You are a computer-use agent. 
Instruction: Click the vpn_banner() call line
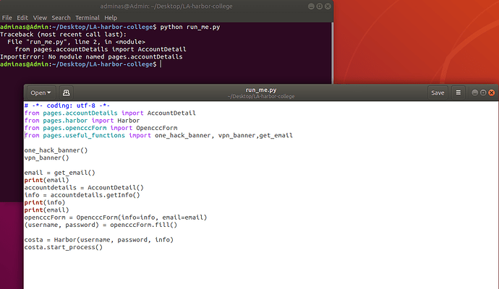(x=47, y=158)
